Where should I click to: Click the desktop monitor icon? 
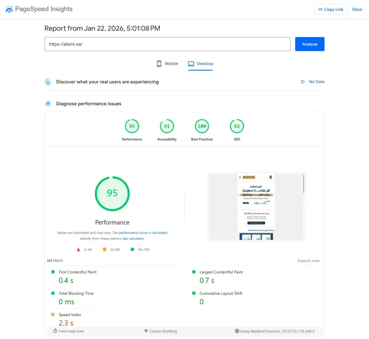coord(192,63)
